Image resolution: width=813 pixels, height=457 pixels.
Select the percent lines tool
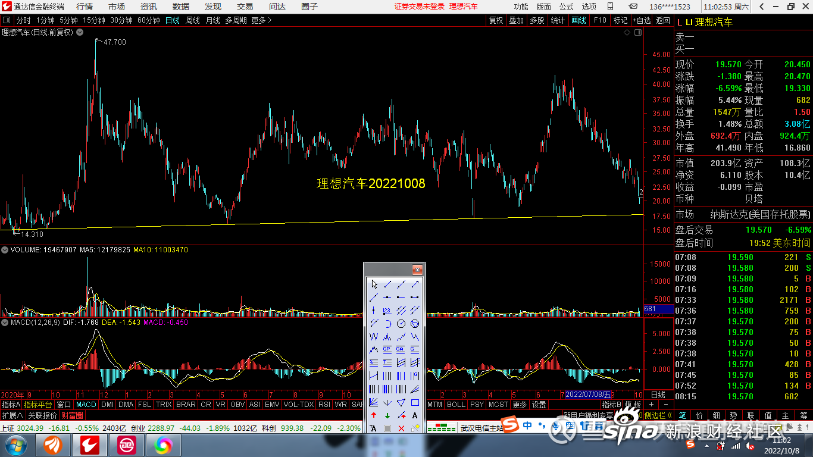(x=374, y=362)
